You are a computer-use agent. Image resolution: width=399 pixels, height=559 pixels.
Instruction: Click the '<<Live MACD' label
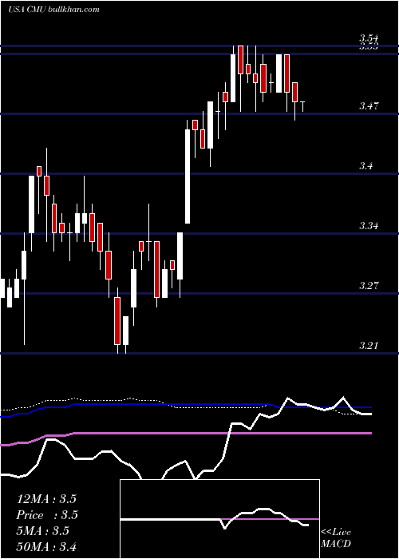(336, 537)
